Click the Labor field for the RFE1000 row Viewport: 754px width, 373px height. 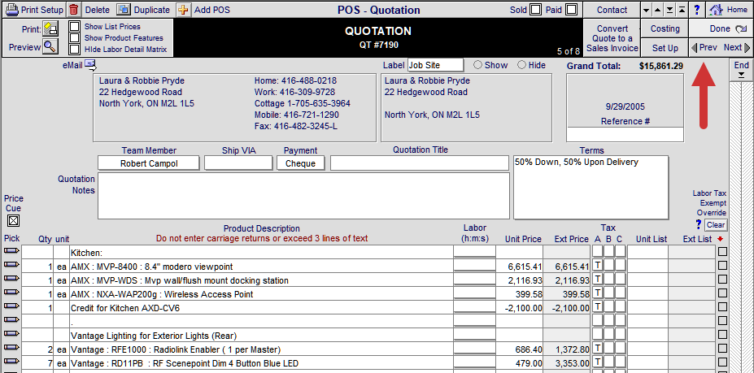point(474,349)
